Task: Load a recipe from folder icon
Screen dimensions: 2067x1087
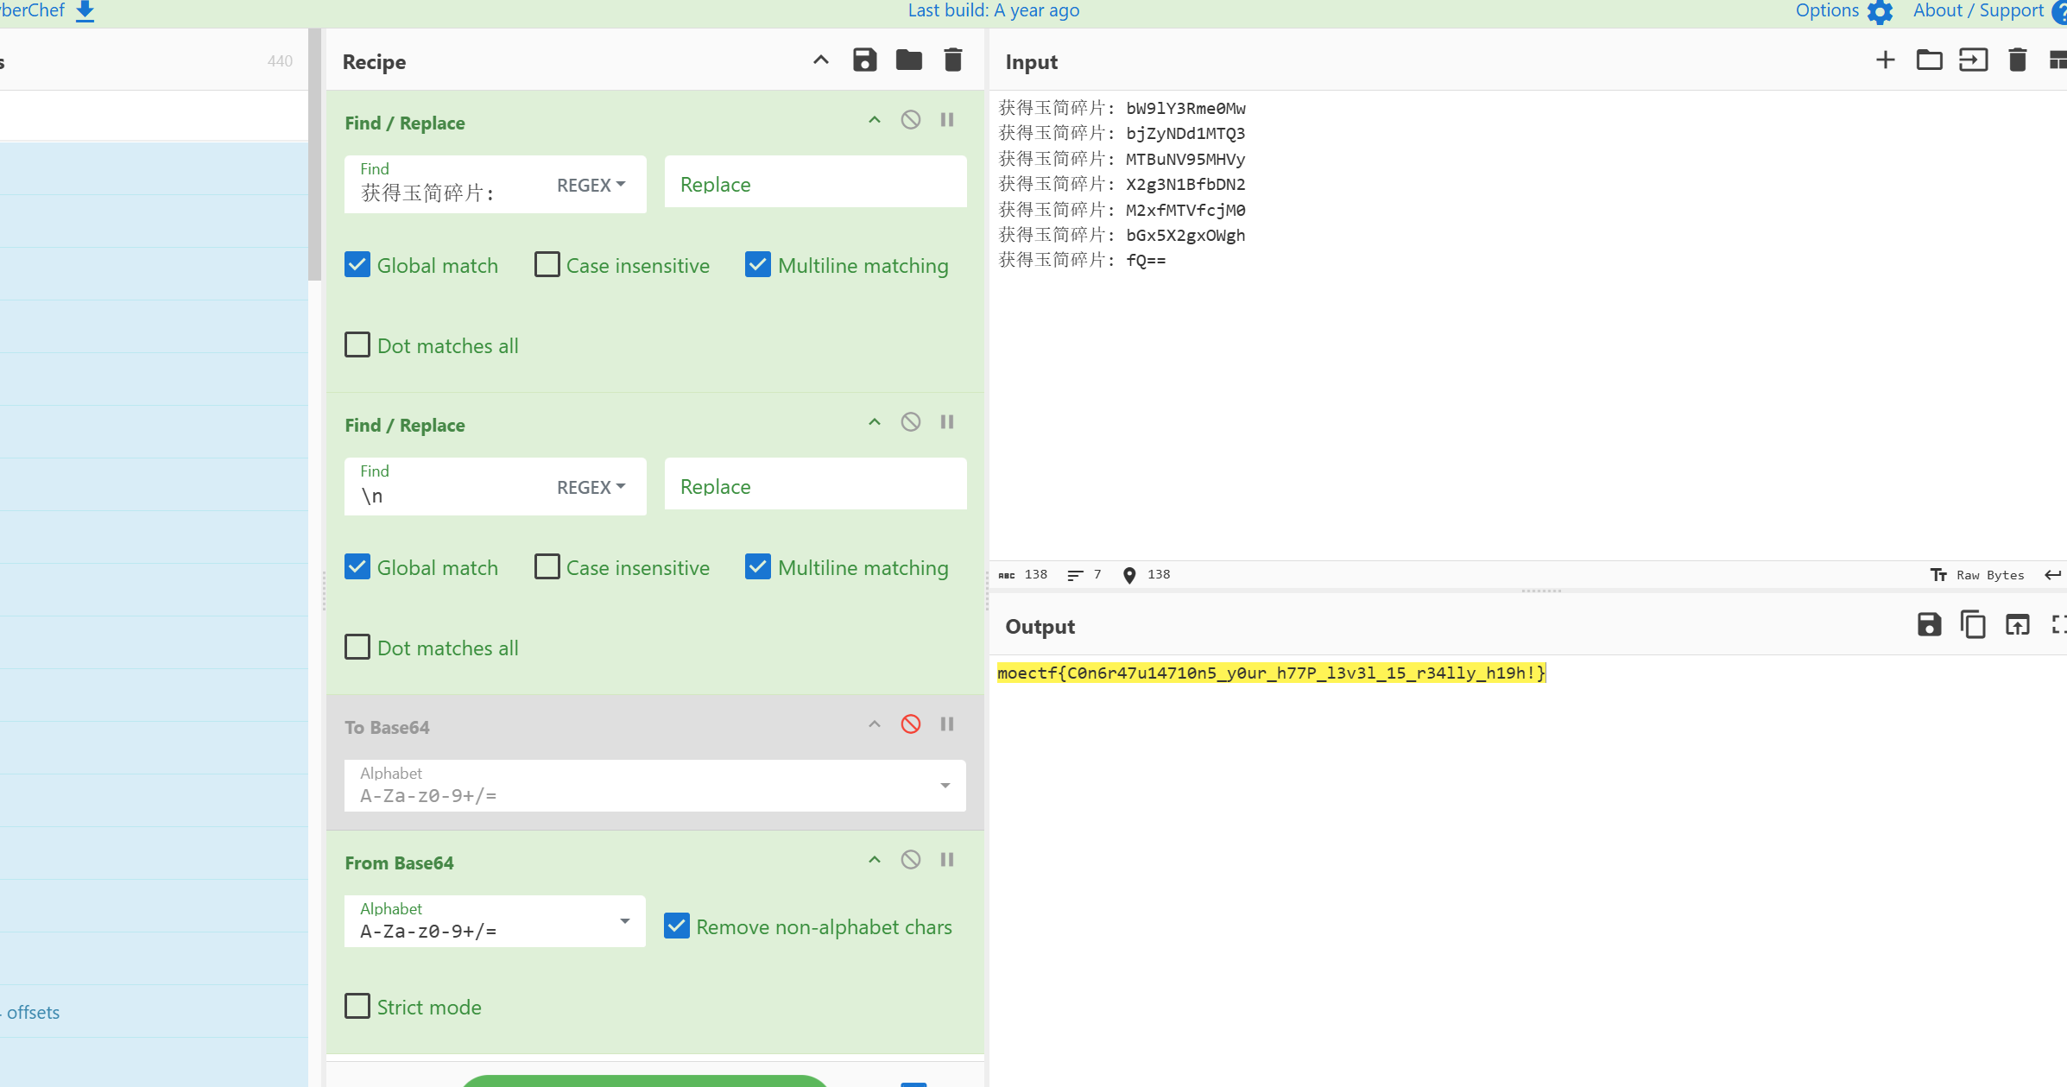Action: pos(908,60)
